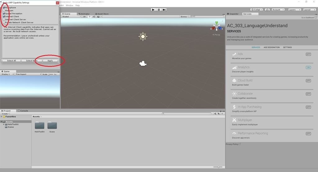Click the Play button
Image resolution: width=318 pixels, height=172 pixels.
[153, 10]
